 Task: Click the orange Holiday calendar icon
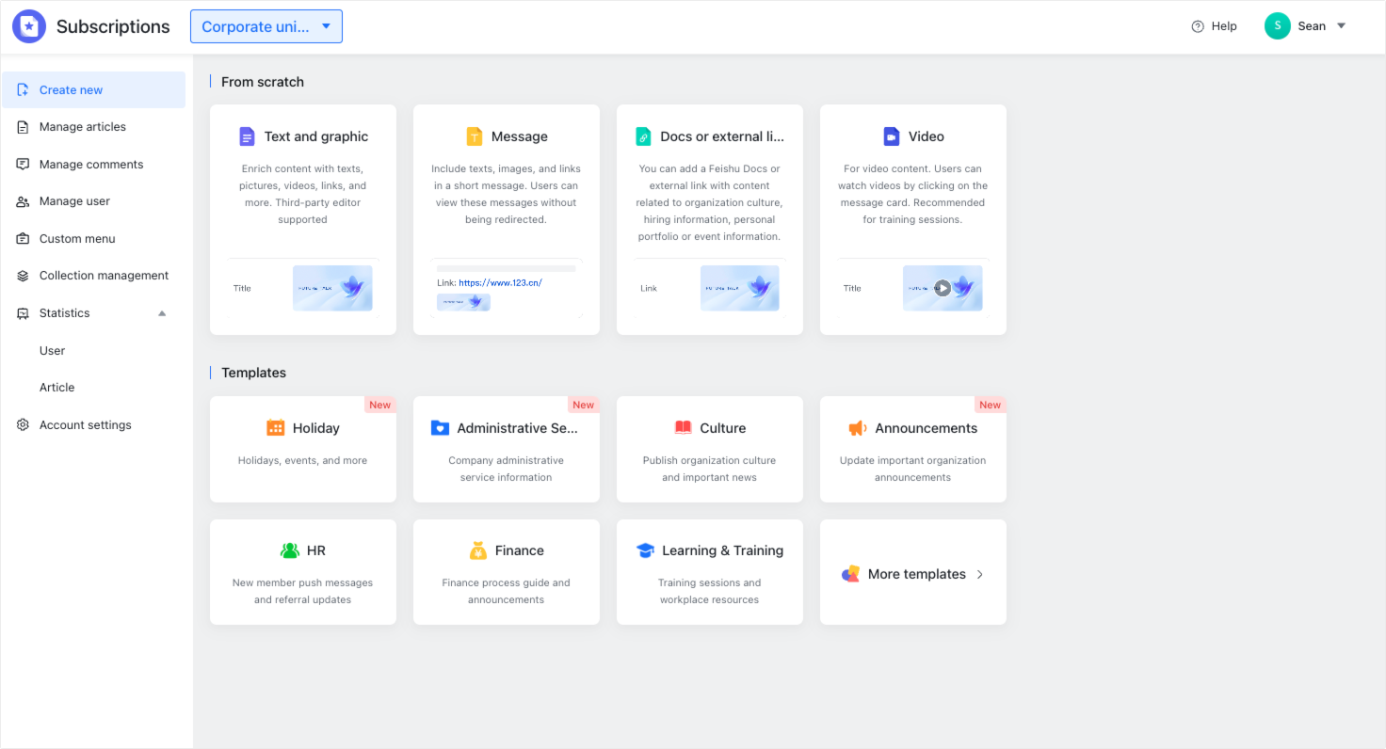click(276, 428)
